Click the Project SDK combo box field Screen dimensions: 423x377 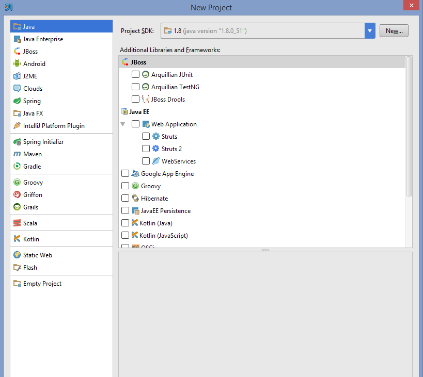pos(268,31)
